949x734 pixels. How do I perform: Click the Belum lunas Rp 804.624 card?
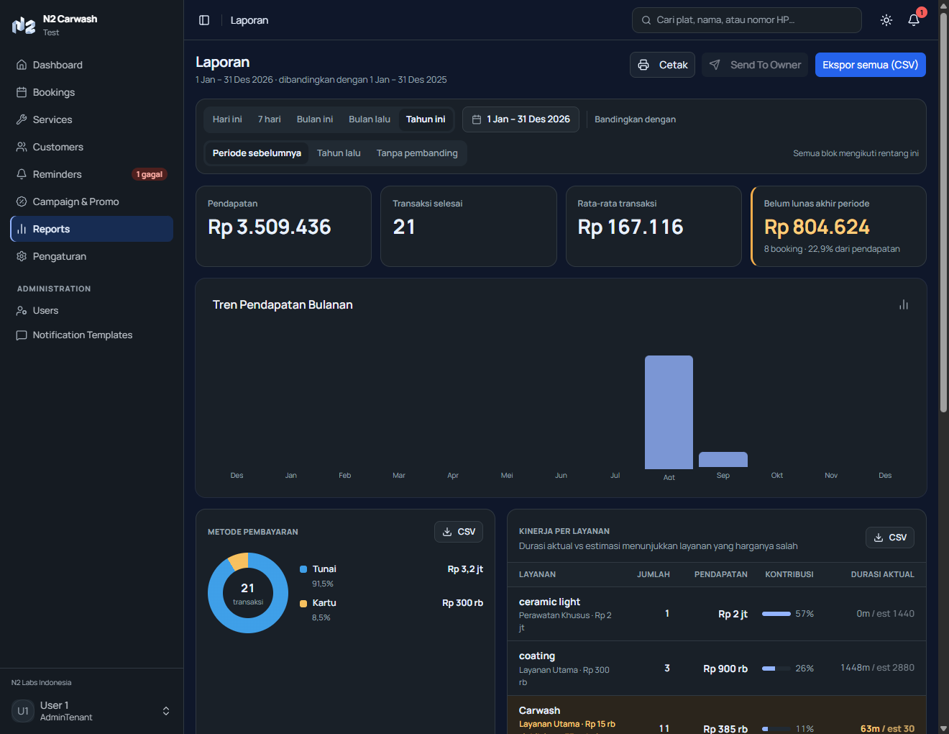838,227
